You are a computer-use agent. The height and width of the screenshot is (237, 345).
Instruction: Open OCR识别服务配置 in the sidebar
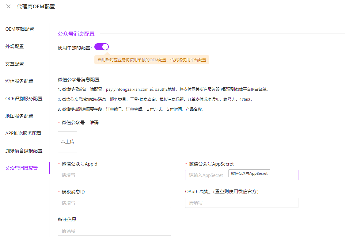coord(24,99)
